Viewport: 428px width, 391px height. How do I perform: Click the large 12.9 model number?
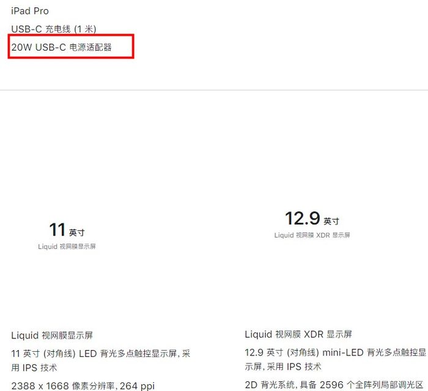pyautogui.click(x=303, y=218)
